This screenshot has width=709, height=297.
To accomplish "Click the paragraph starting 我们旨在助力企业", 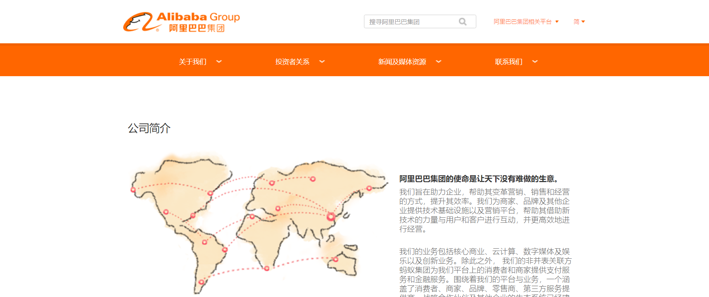I will tap(485, 210).
